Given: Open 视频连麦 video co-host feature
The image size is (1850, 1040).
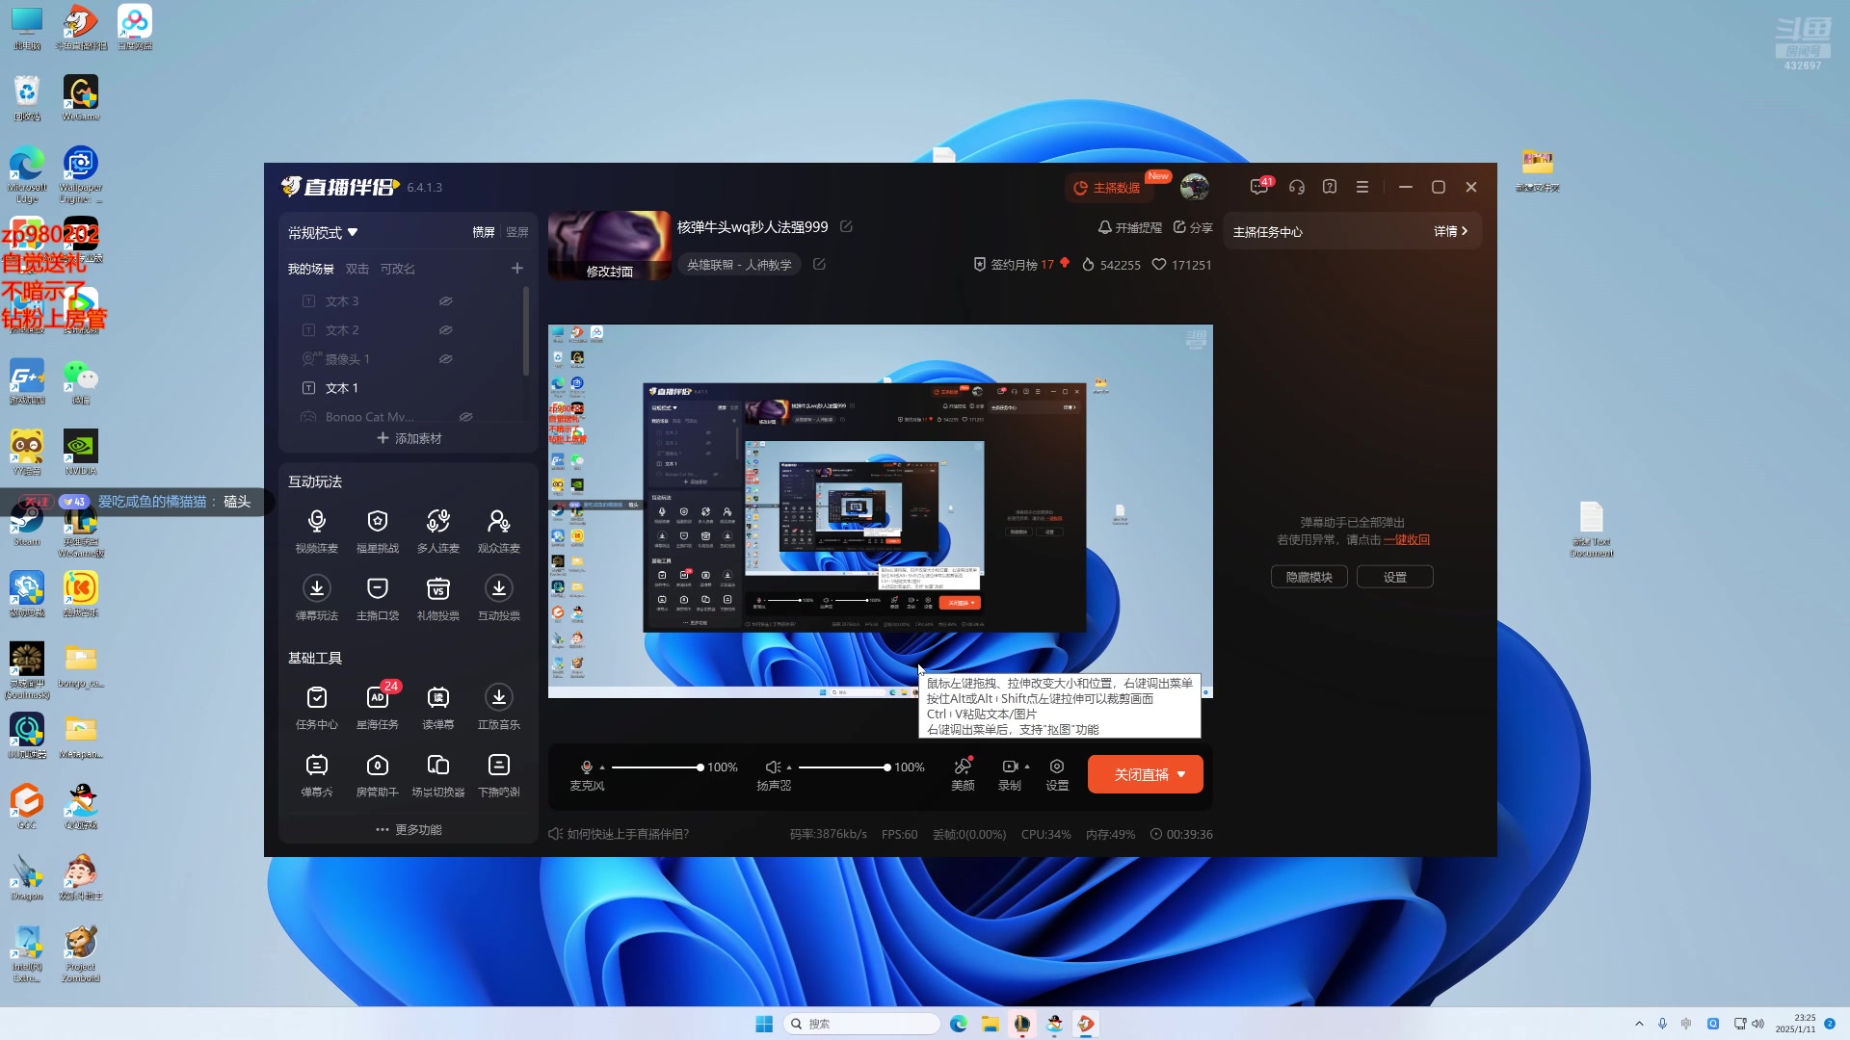Looking at the screenshot, I should (316, 531).
